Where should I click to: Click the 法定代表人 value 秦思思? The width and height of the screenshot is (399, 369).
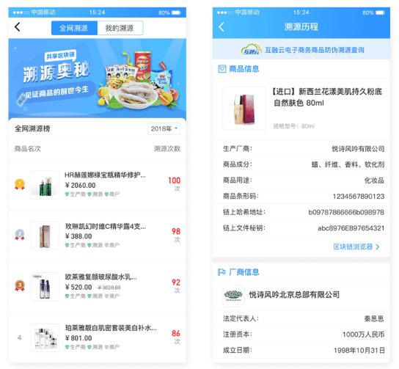point(374,318)
